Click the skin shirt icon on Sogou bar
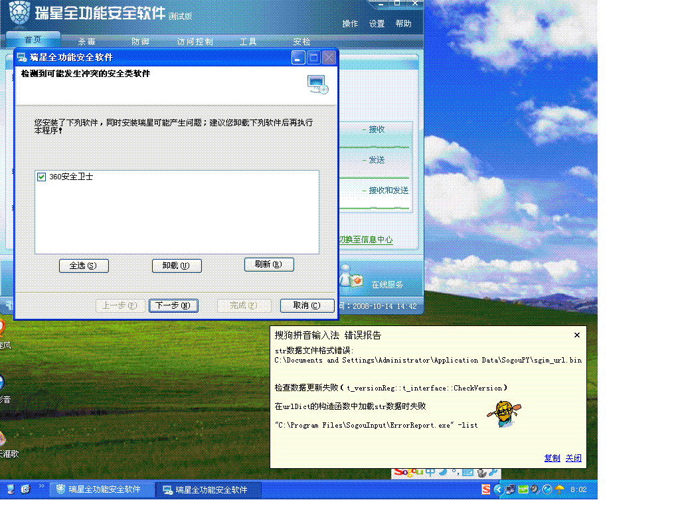 pos(481,472)
